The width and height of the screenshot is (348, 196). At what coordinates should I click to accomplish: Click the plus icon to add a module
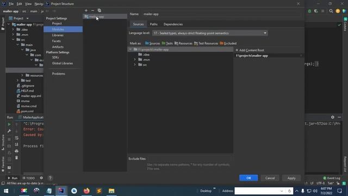[x=86, y=10]
